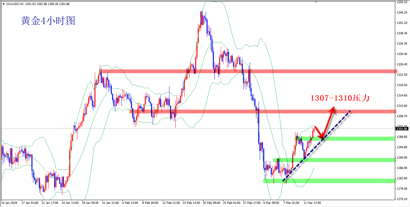Click the 1346.20 price axis label
The width and height of the screenshot is (410, 207).
tap(402, 13)
